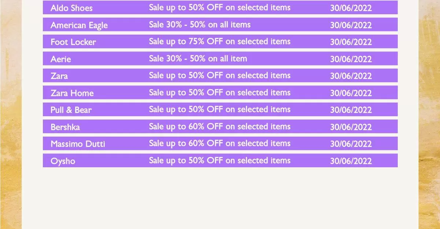Open the Massimo Dutti store name

tap(78, 144)
